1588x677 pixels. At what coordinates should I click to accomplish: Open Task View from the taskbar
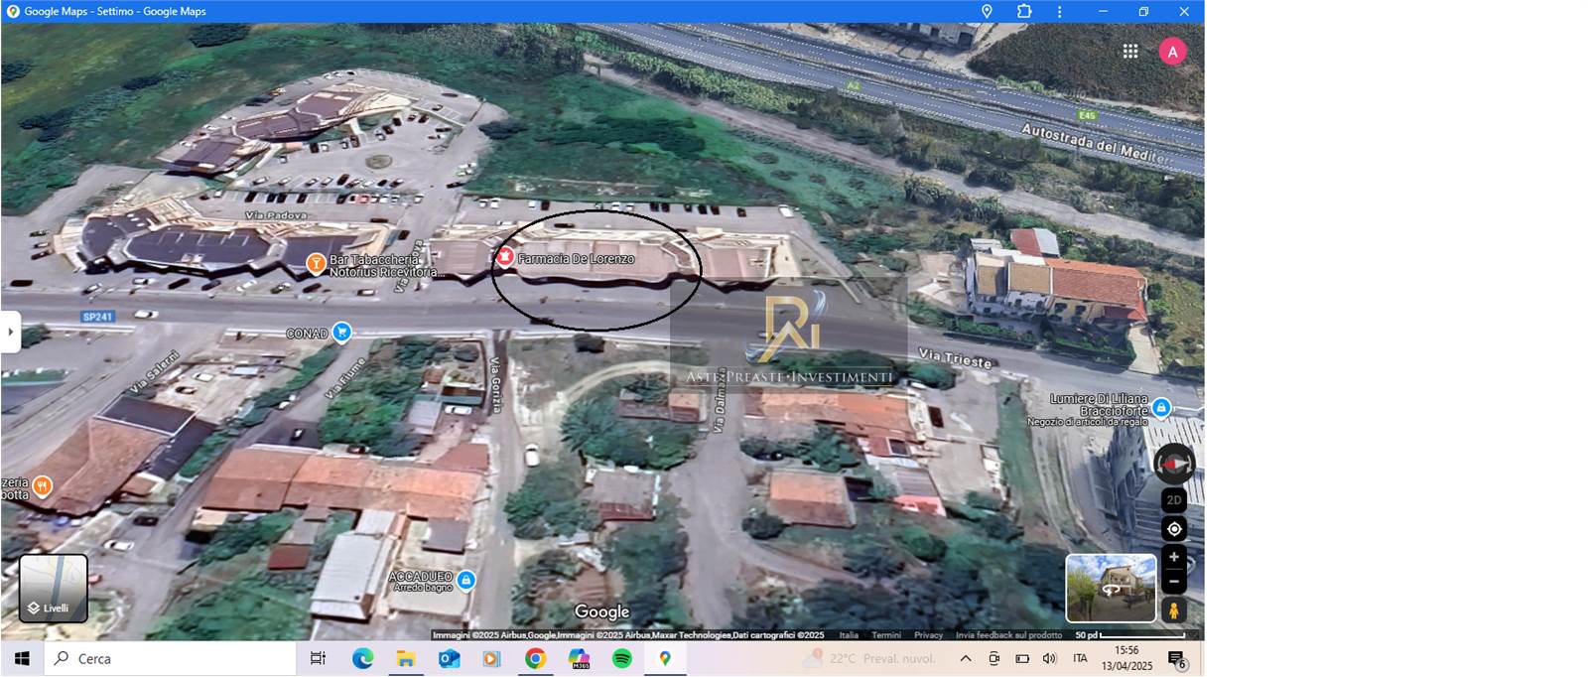pos(318,658)
